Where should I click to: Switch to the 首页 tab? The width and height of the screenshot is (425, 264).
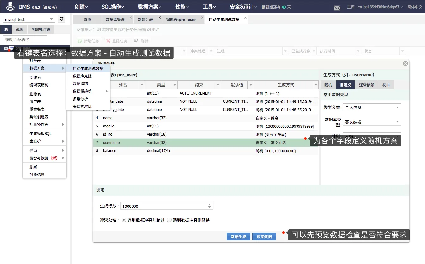pyautogui.click(x=87, y=20)
